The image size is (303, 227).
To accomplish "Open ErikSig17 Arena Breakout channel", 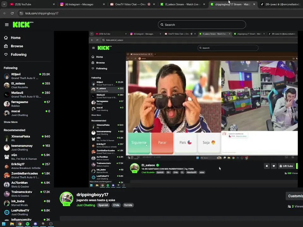I will click(27, 166).
